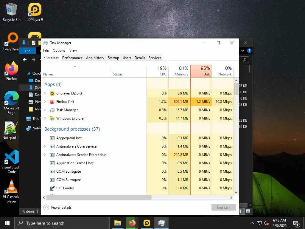The width and height of the screenshot is (305, 229).
Task: Open the Task Manager File menu
Action: pos(46,50)
